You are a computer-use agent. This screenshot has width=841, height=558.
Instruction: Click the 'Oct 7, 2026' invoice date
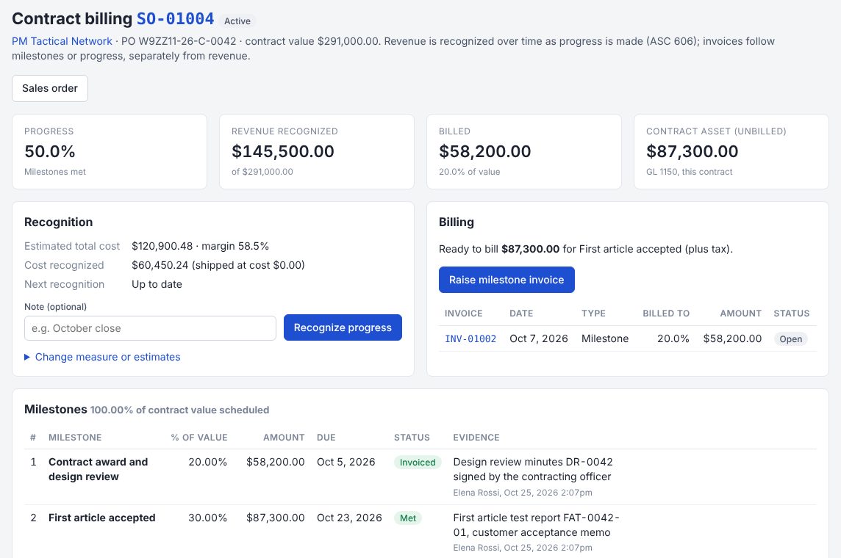(x=539, y=338)
